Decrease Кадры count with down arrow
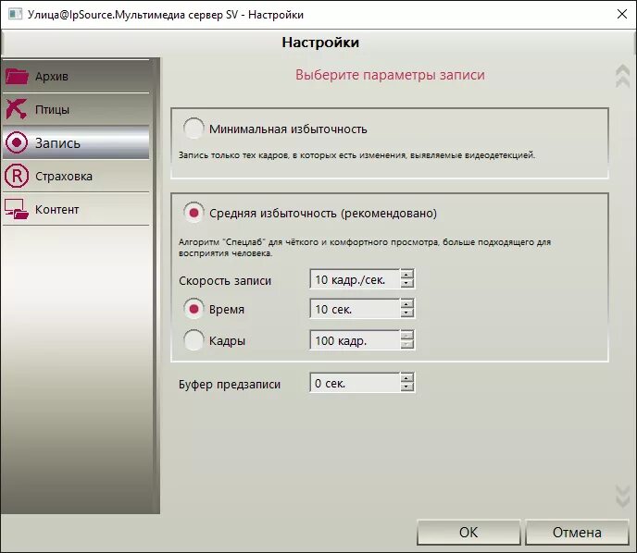 coord(406,344)
